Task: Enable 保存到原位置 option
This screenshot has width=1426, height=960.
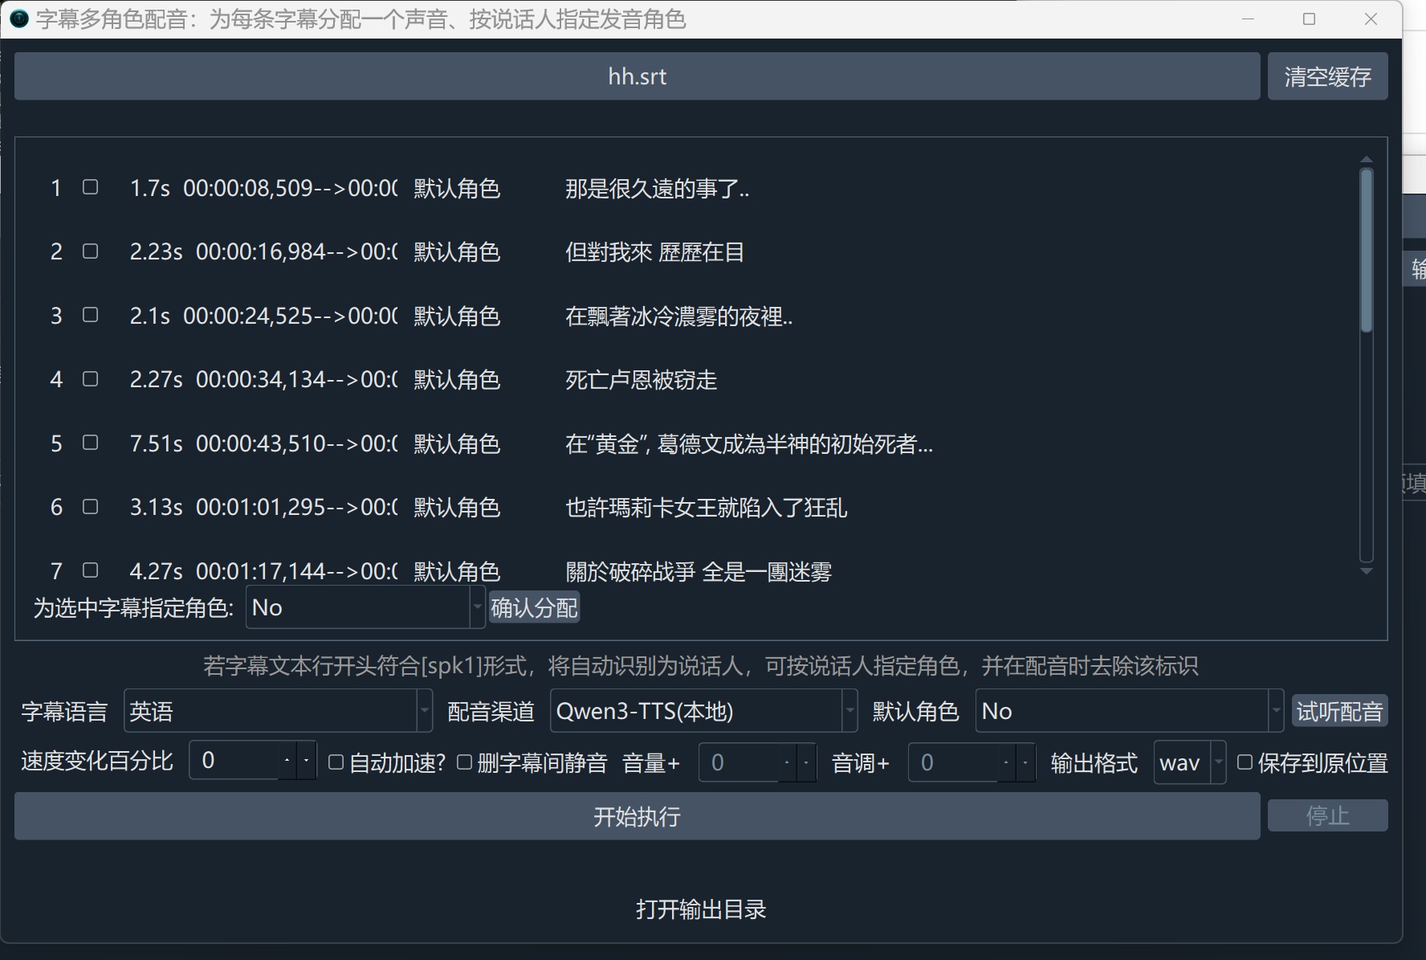Action: [x=1245, y=762]
